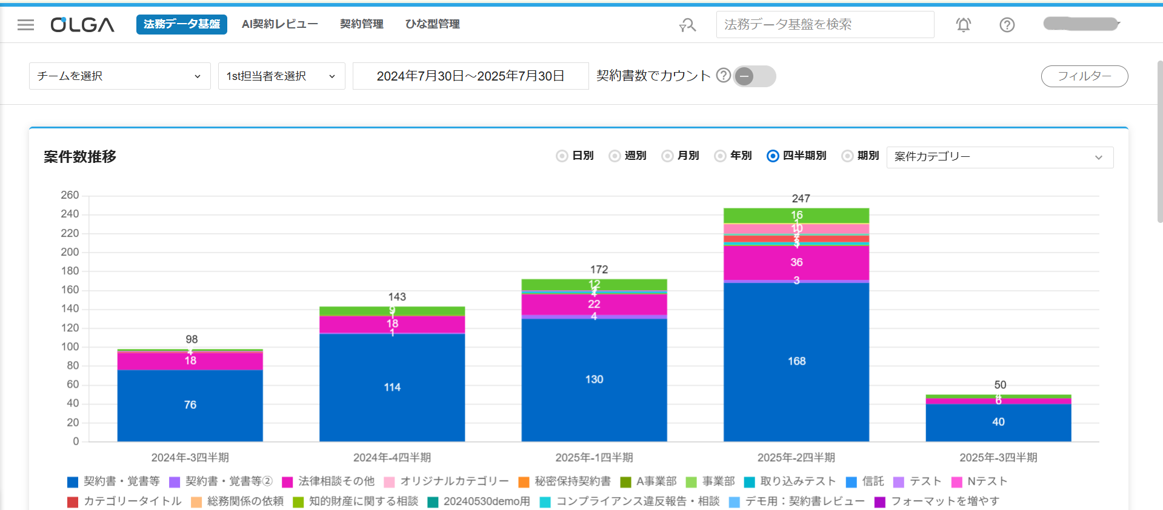The width and height of the screenshot is (1163, 510).
Task: Toggle オリジナルカテゴリー legend entry
Action: pyautogui.click(x=447, y=482)
